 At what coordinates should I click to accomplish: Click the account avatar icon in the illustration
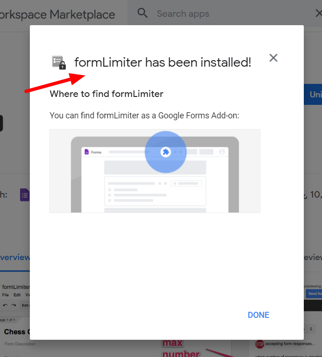tap(222, 152)
